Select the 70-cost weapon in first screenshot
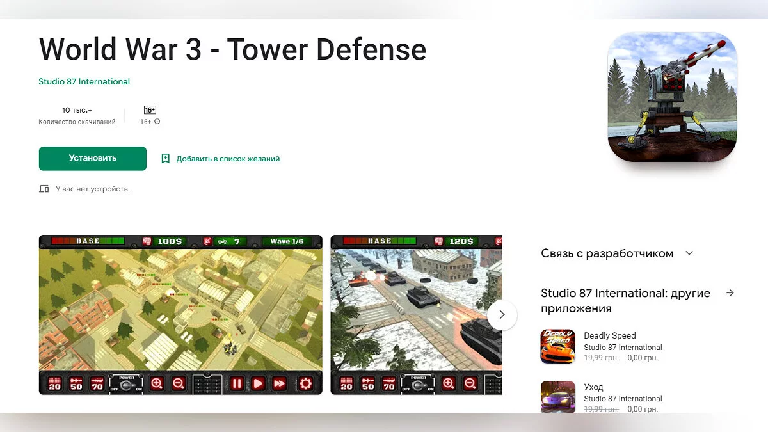 tap(97, 383)
